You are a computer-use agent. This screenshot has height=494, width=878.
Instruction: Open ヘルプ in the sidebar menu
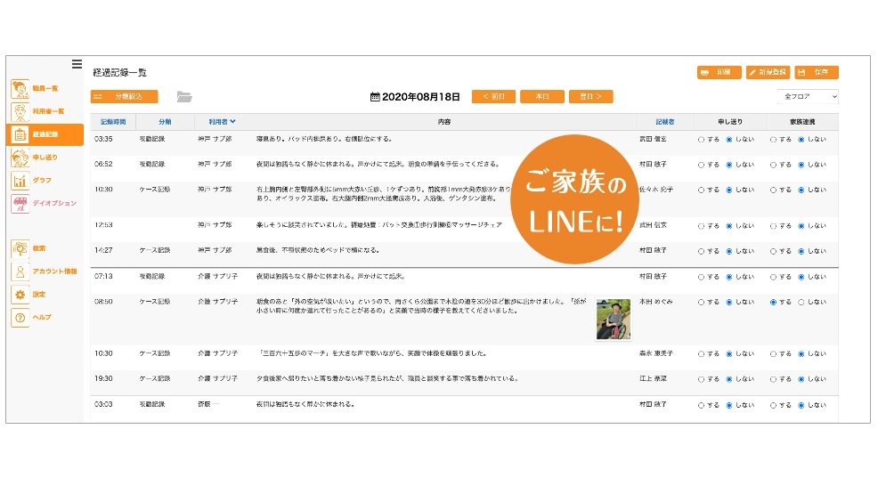tap(42, 318)
